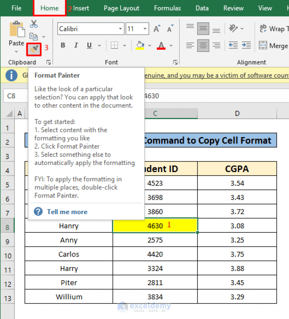Align text right
Viewport: 289px width, 319px height.
click(216, 45)
